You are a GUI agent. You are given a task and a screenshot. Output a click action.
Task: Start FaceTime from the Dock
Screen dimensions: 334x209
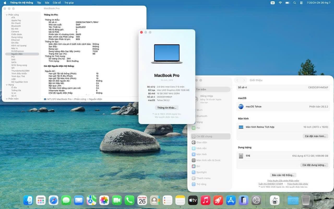(117, 200)
